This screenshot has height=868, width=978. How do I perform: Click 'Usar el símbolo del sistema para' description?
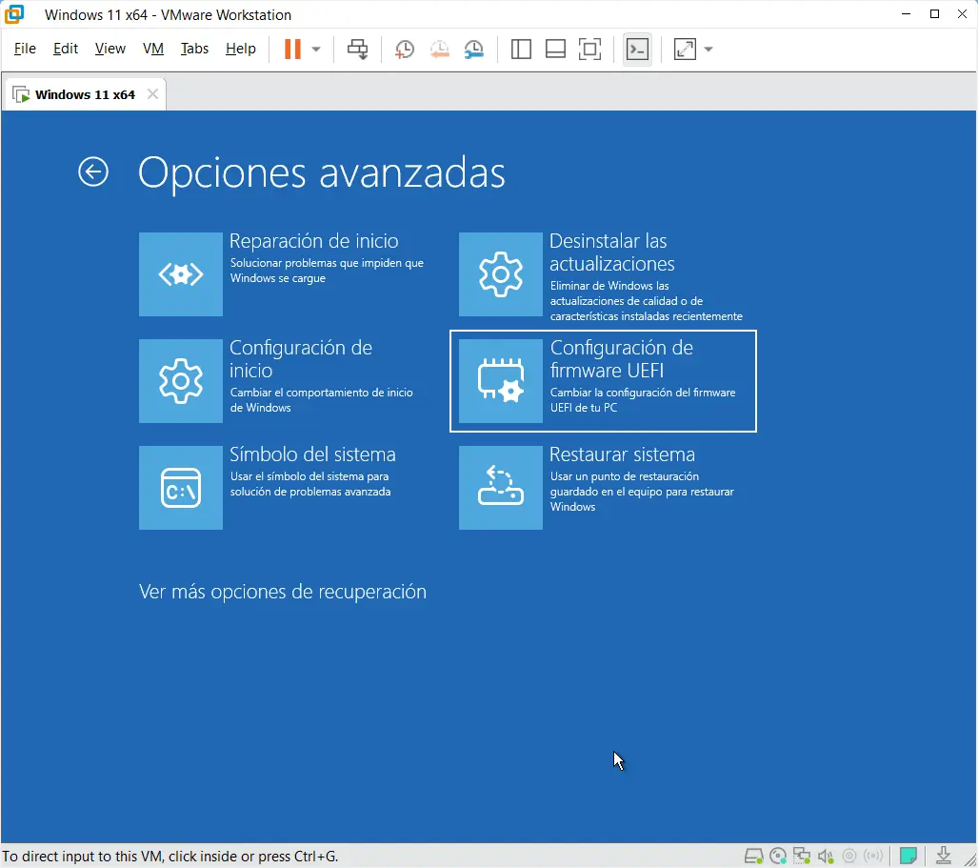click(x=309, y=476)
